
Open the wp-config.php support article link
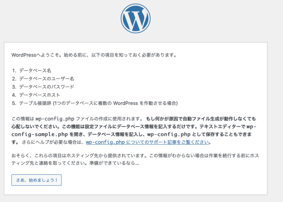[x=147, y=142]
